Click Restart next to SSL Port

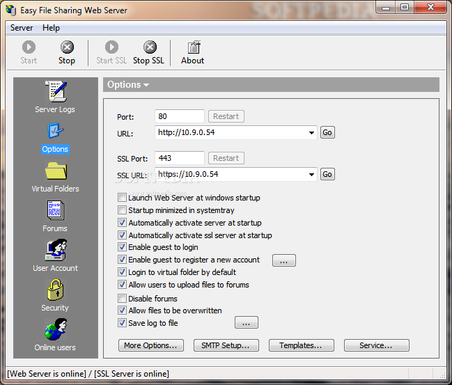point(226,158)
